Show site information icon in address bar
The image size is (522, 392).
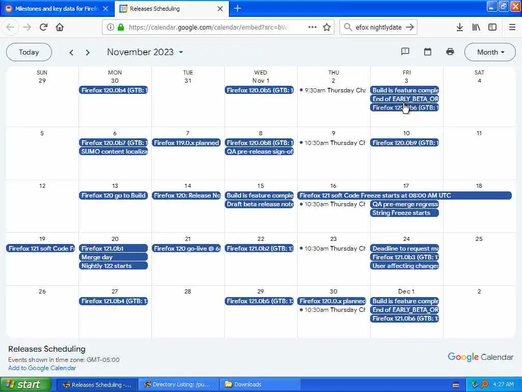tap(111, 28)
